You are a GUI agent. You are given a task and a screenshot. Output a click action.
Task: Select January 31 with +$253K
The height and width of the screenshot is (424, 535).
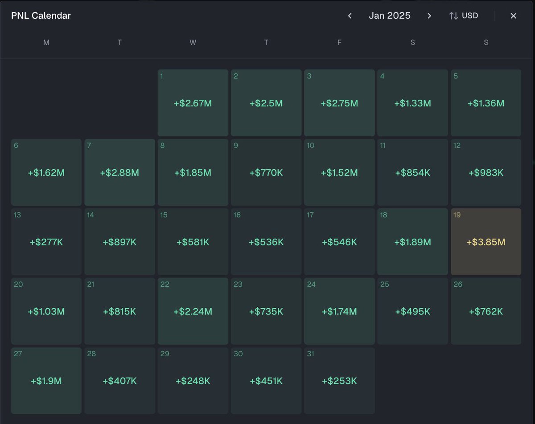coord(339,380)
